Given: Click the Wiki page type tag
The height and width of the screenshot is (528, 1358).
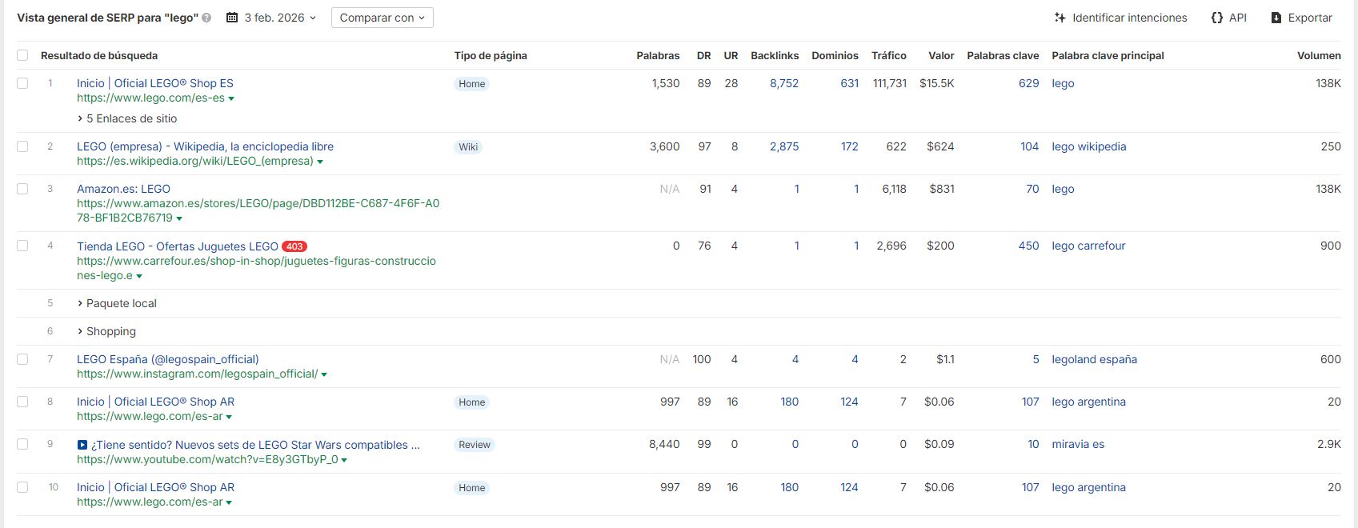Looking at the screenshot, I should click(x=468, y=147).
